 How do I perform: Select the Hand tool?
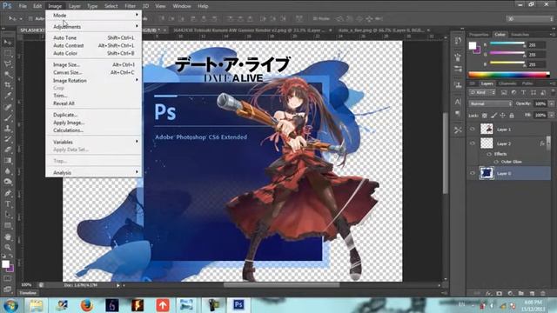click(8, 237)
